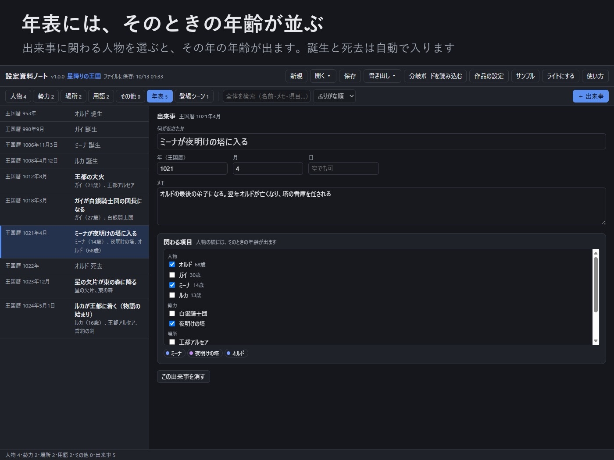Delete event with この出来事を消す

183,376
